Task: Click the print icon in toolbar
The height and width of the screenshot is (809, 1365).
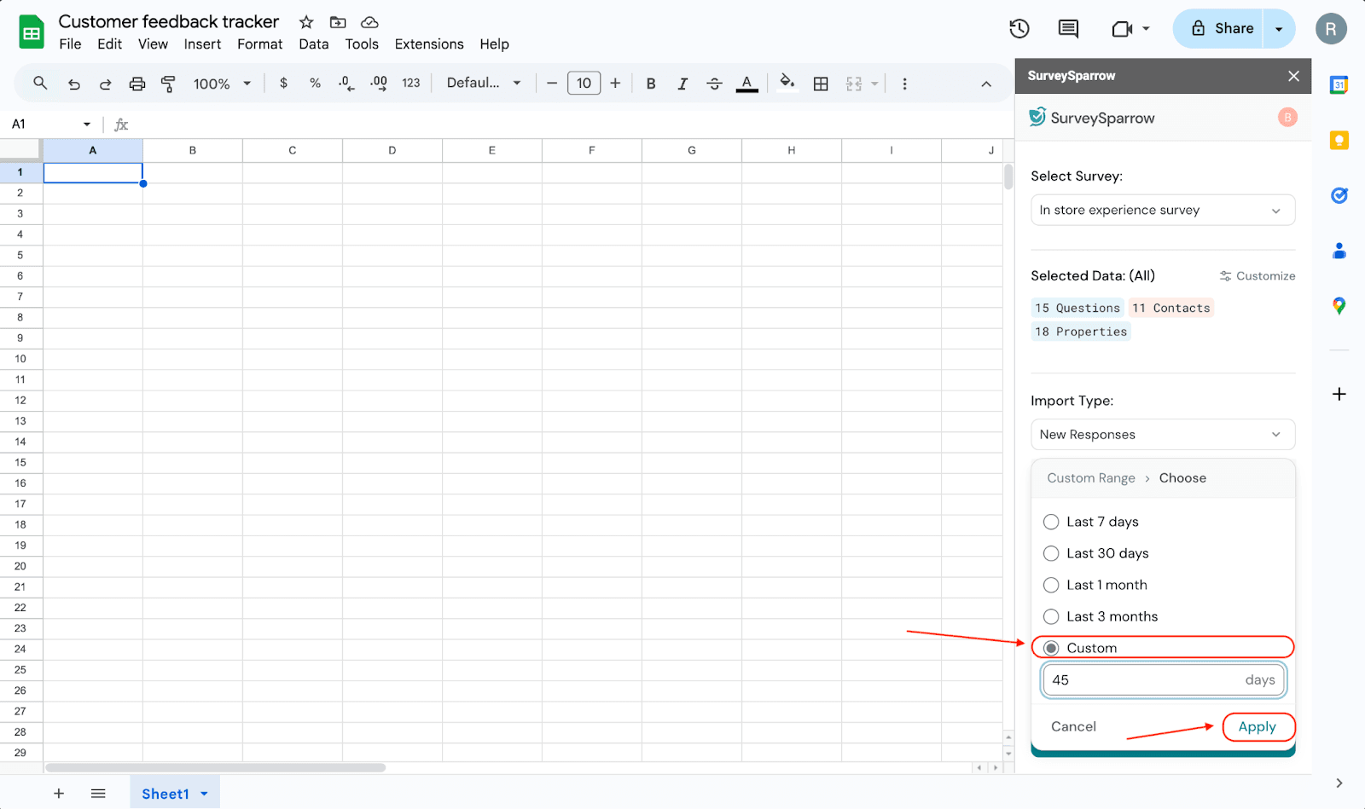Action: click(x=136, y=84)
